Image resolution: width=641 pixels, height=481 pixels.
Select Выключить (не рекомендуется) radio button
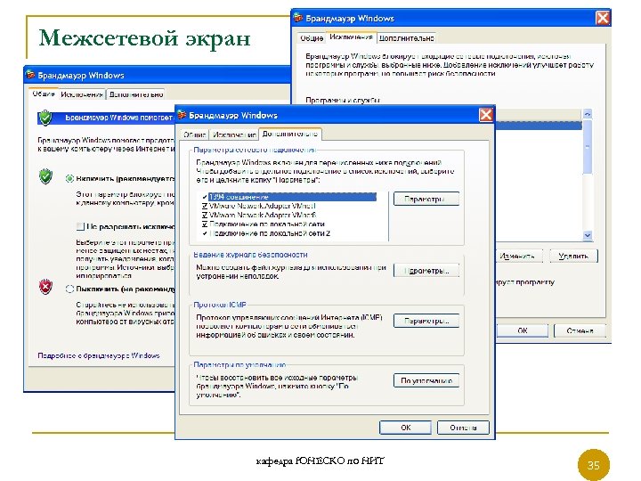[69, 289]
